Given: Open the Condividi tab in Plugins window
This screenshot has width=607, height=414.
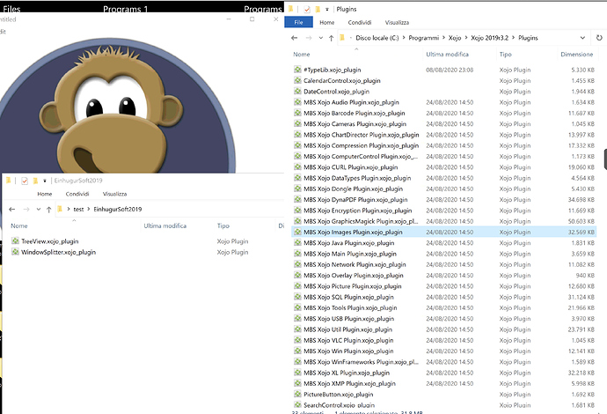Looking at the screenshot, I should 360,23.
